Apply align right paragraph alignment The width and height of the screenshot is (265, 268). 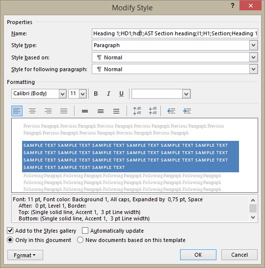pyautogui.click(x=48, y=111)
